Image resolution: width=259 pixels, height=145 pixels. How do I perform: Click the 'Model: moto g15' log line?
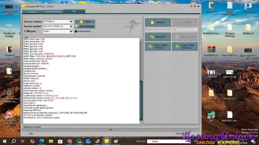(x=31, y=78)
